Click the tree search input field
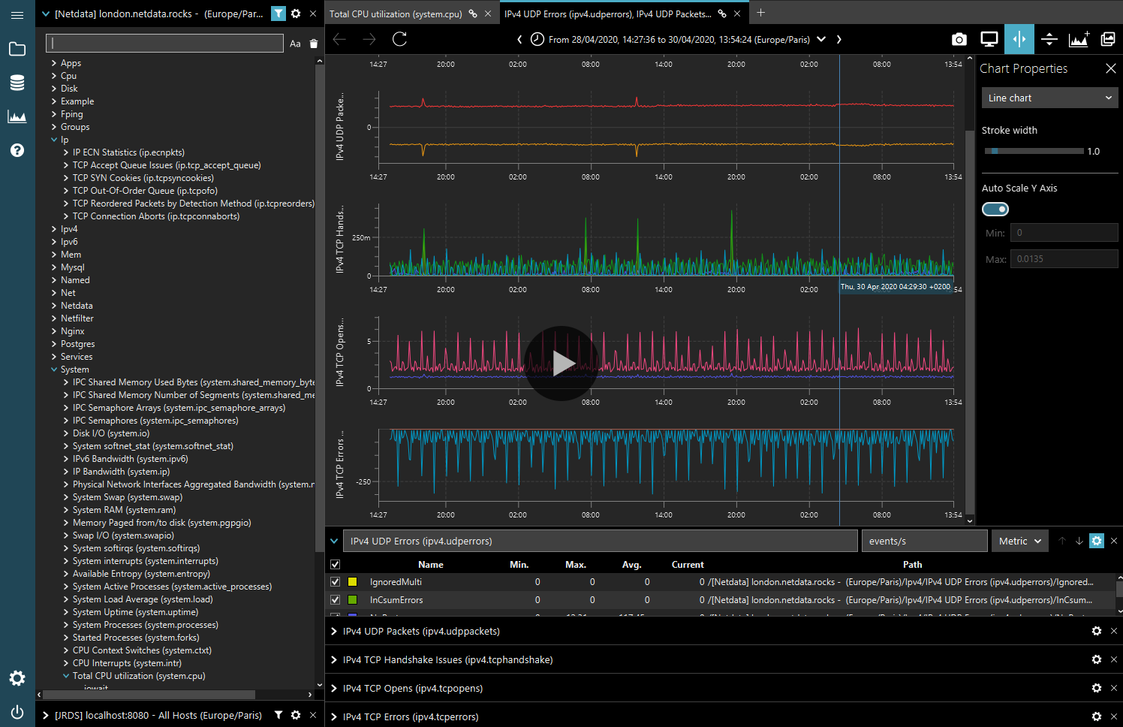Image resolution: width=1123 pixels, height=727 pixels. tap(164, 43)
